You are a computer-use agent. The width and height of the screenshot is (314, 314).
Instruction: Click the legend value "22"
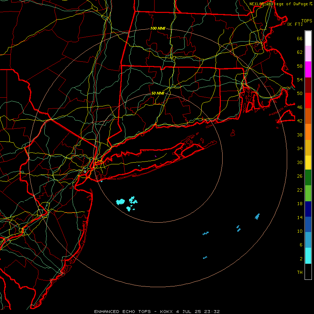point(300,190)
